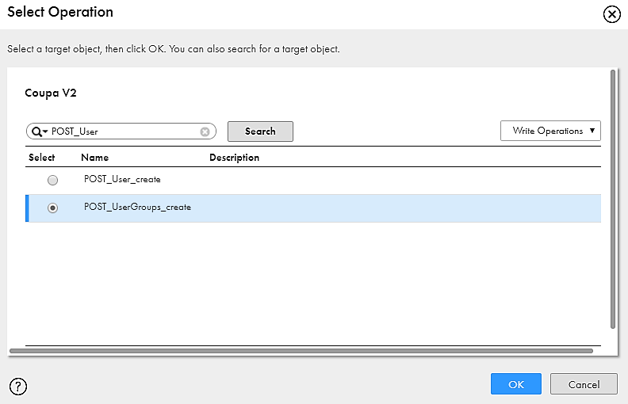Click the vertical scrollbar
Viewport: 628px width, 404px height.
(612, 199)
